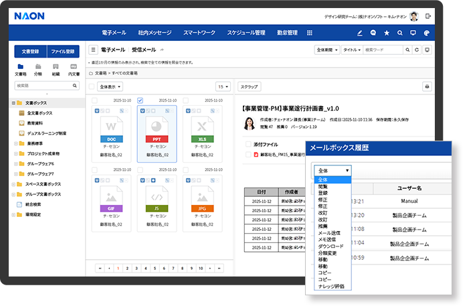Viewport: 475px width, 308px height.
Task: Check the 添付ファイル checkbox
Action: point(248,144)
